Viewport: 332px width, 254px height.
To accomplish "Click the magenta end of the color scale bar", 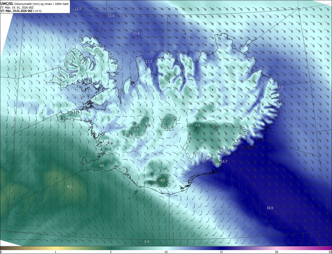I will 329,248.
